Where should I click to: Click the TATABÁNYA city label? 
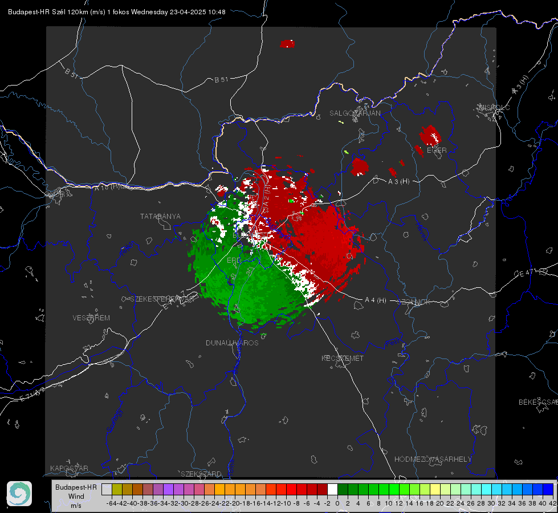tap(160, 217)
